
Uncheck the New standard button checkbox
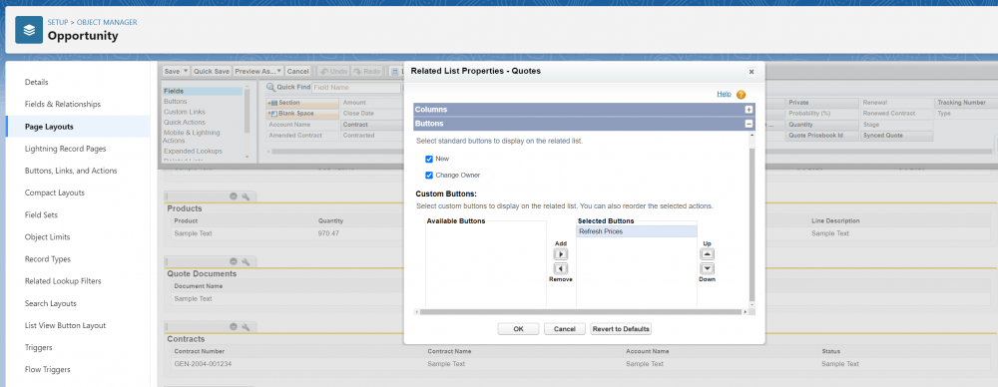pyautogui.click(x=429, y=160)
